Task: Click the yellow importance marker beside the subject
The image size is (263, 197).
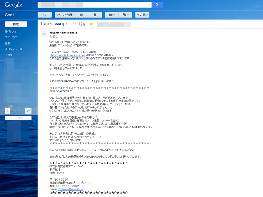Action: click(92, 24)
